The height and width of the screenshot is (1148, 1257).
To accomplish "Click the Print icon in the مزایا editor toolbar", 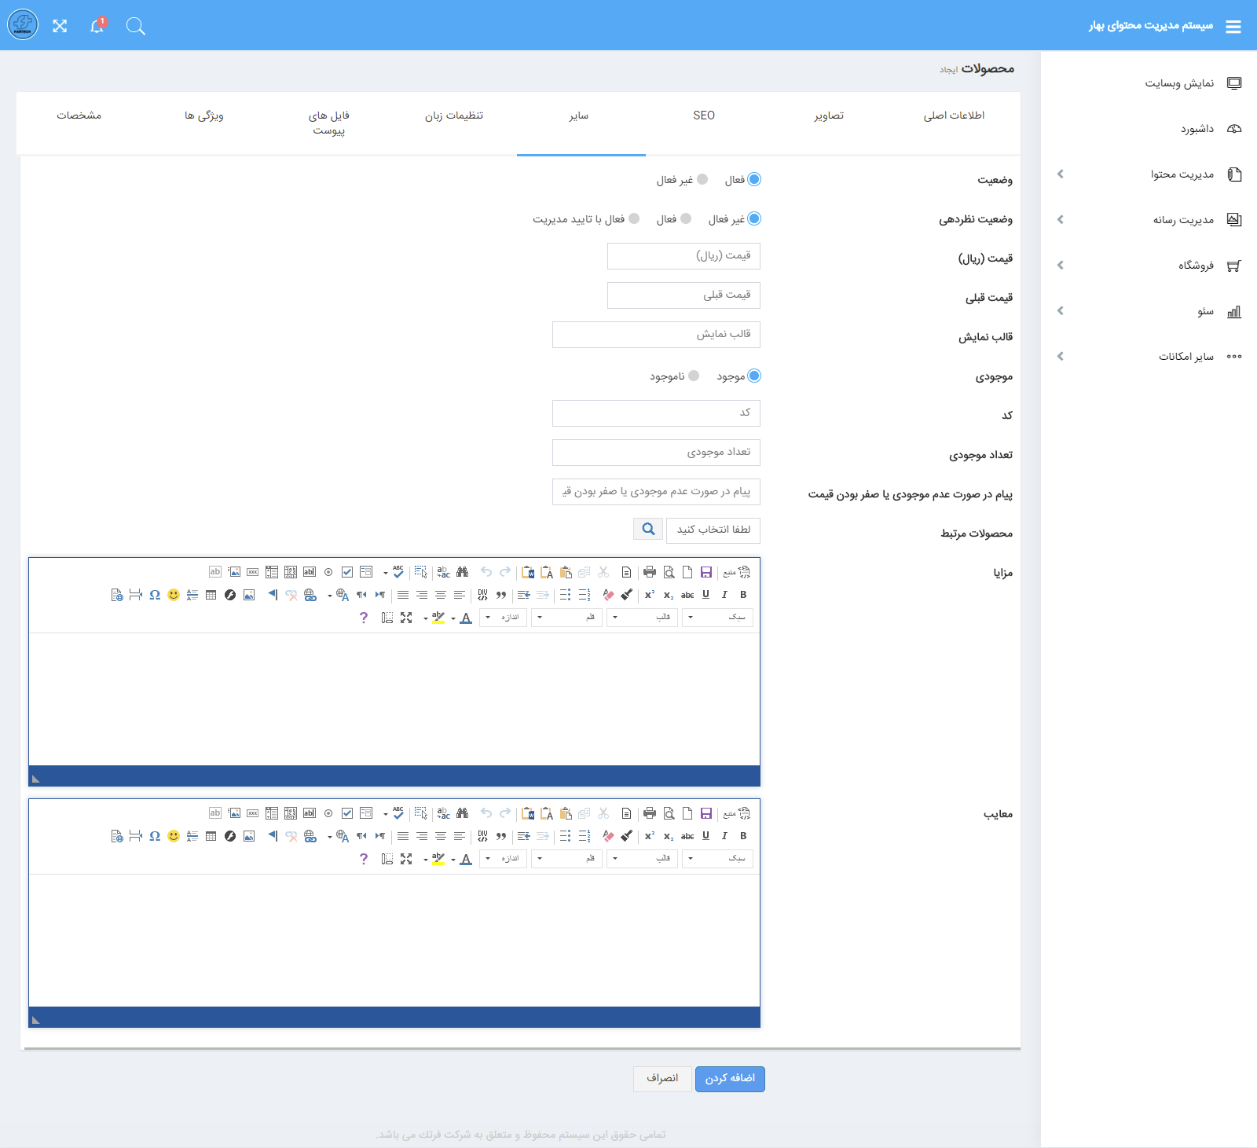I will click(x=649, y=572).
